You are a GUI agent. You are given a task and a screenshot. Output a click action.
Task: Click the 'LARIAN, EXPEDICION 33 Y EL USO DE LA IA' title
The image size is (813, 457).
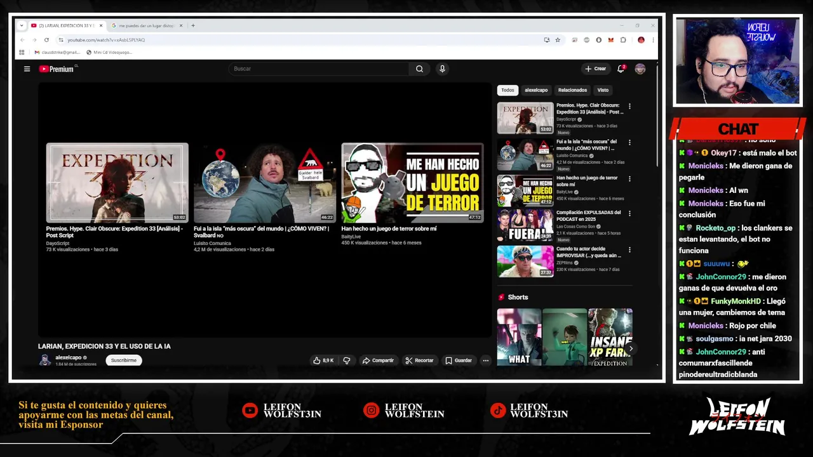(104, 346)
